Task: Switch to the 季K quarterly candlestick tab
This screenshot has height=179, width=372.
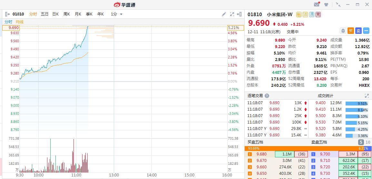Action: [x=89, y=14]
